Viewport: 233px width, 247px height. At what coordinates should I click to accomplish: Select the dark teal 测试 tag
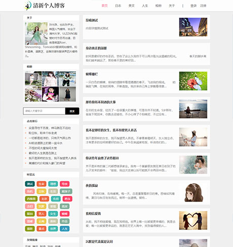tap(30, 184)
